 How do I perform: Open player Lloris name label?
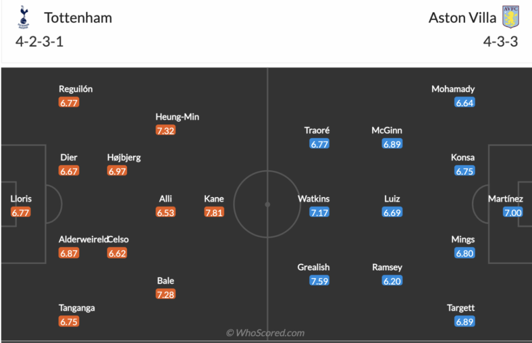point(21,198)
